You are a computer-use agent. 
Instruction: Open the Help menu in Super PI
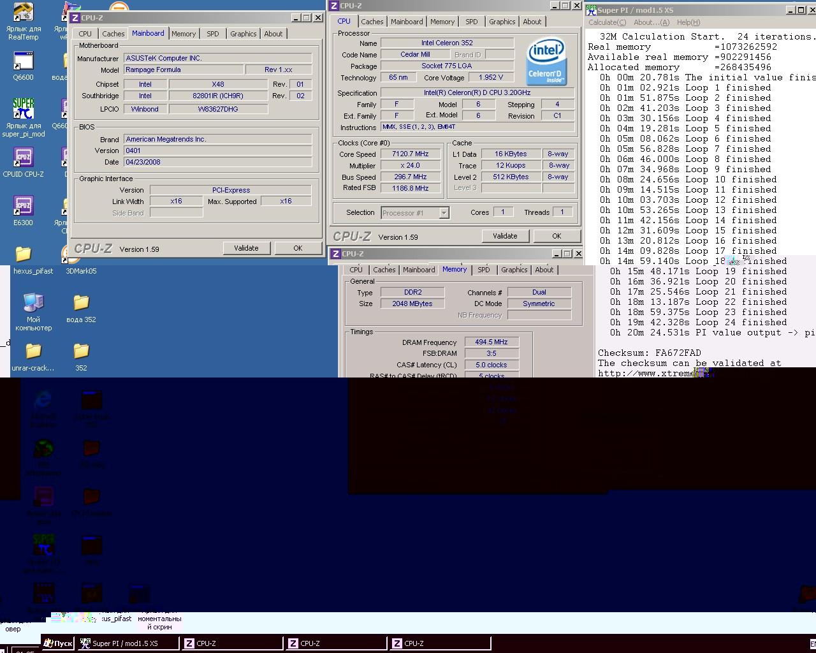coord(688,22)
